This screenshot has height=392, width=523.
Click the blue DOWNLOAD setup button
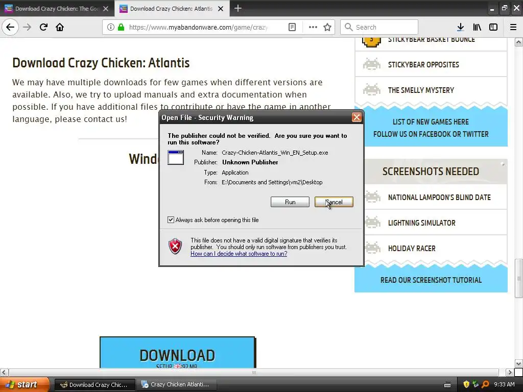177,353
